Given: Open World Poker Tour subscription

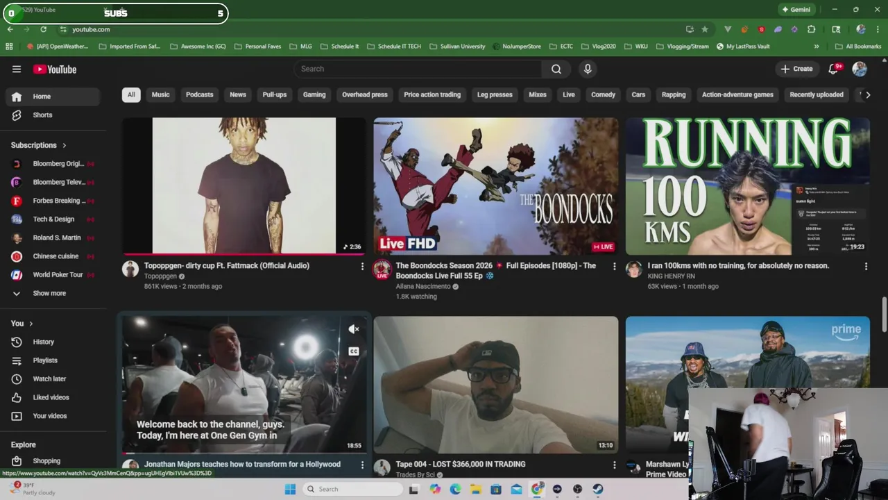Looking at the screenshot, I should 53,275.
